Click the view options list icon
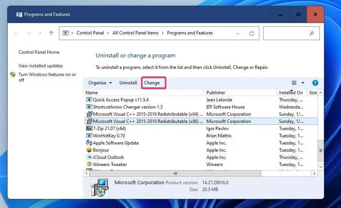Image resolution: width=341 pixels, height=208 pixels. pyautogui.click(x=294, y=83)
